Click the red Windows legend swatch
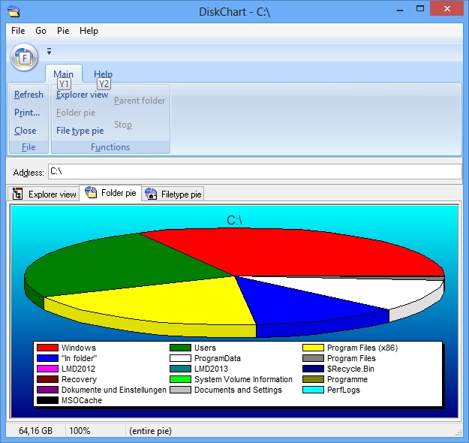The height and width of the screenshot is (443, 469). tap(47, 348)
